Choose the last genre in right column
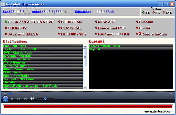Image resolution: width=176 pixels, height=115 pixels. (151, 34)
